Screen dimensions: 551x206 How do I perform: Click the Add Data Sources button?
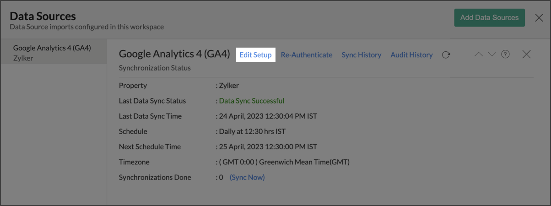pos(489,18)
